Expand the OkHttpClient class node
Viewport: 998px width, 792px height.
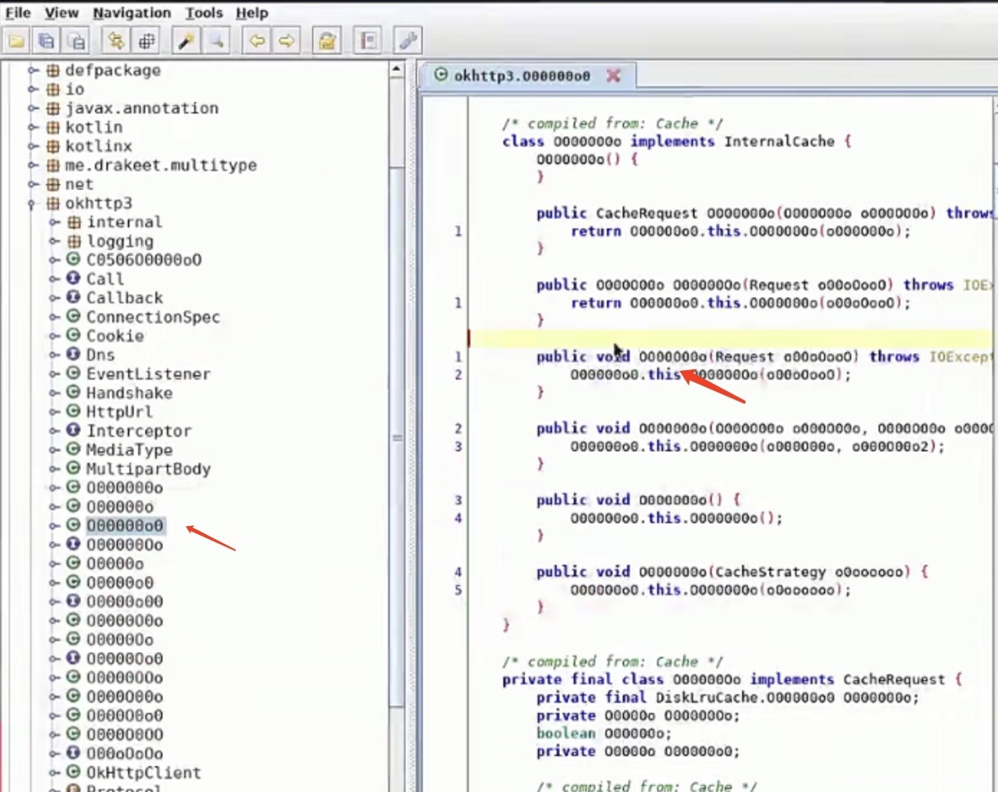[54, 773]
